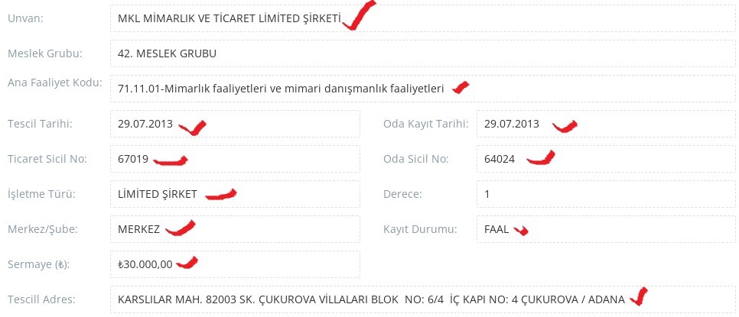The width and height of the screenshot is (739, 317).
Task: Click the Sermaye amount field
Action: point(235,264)
